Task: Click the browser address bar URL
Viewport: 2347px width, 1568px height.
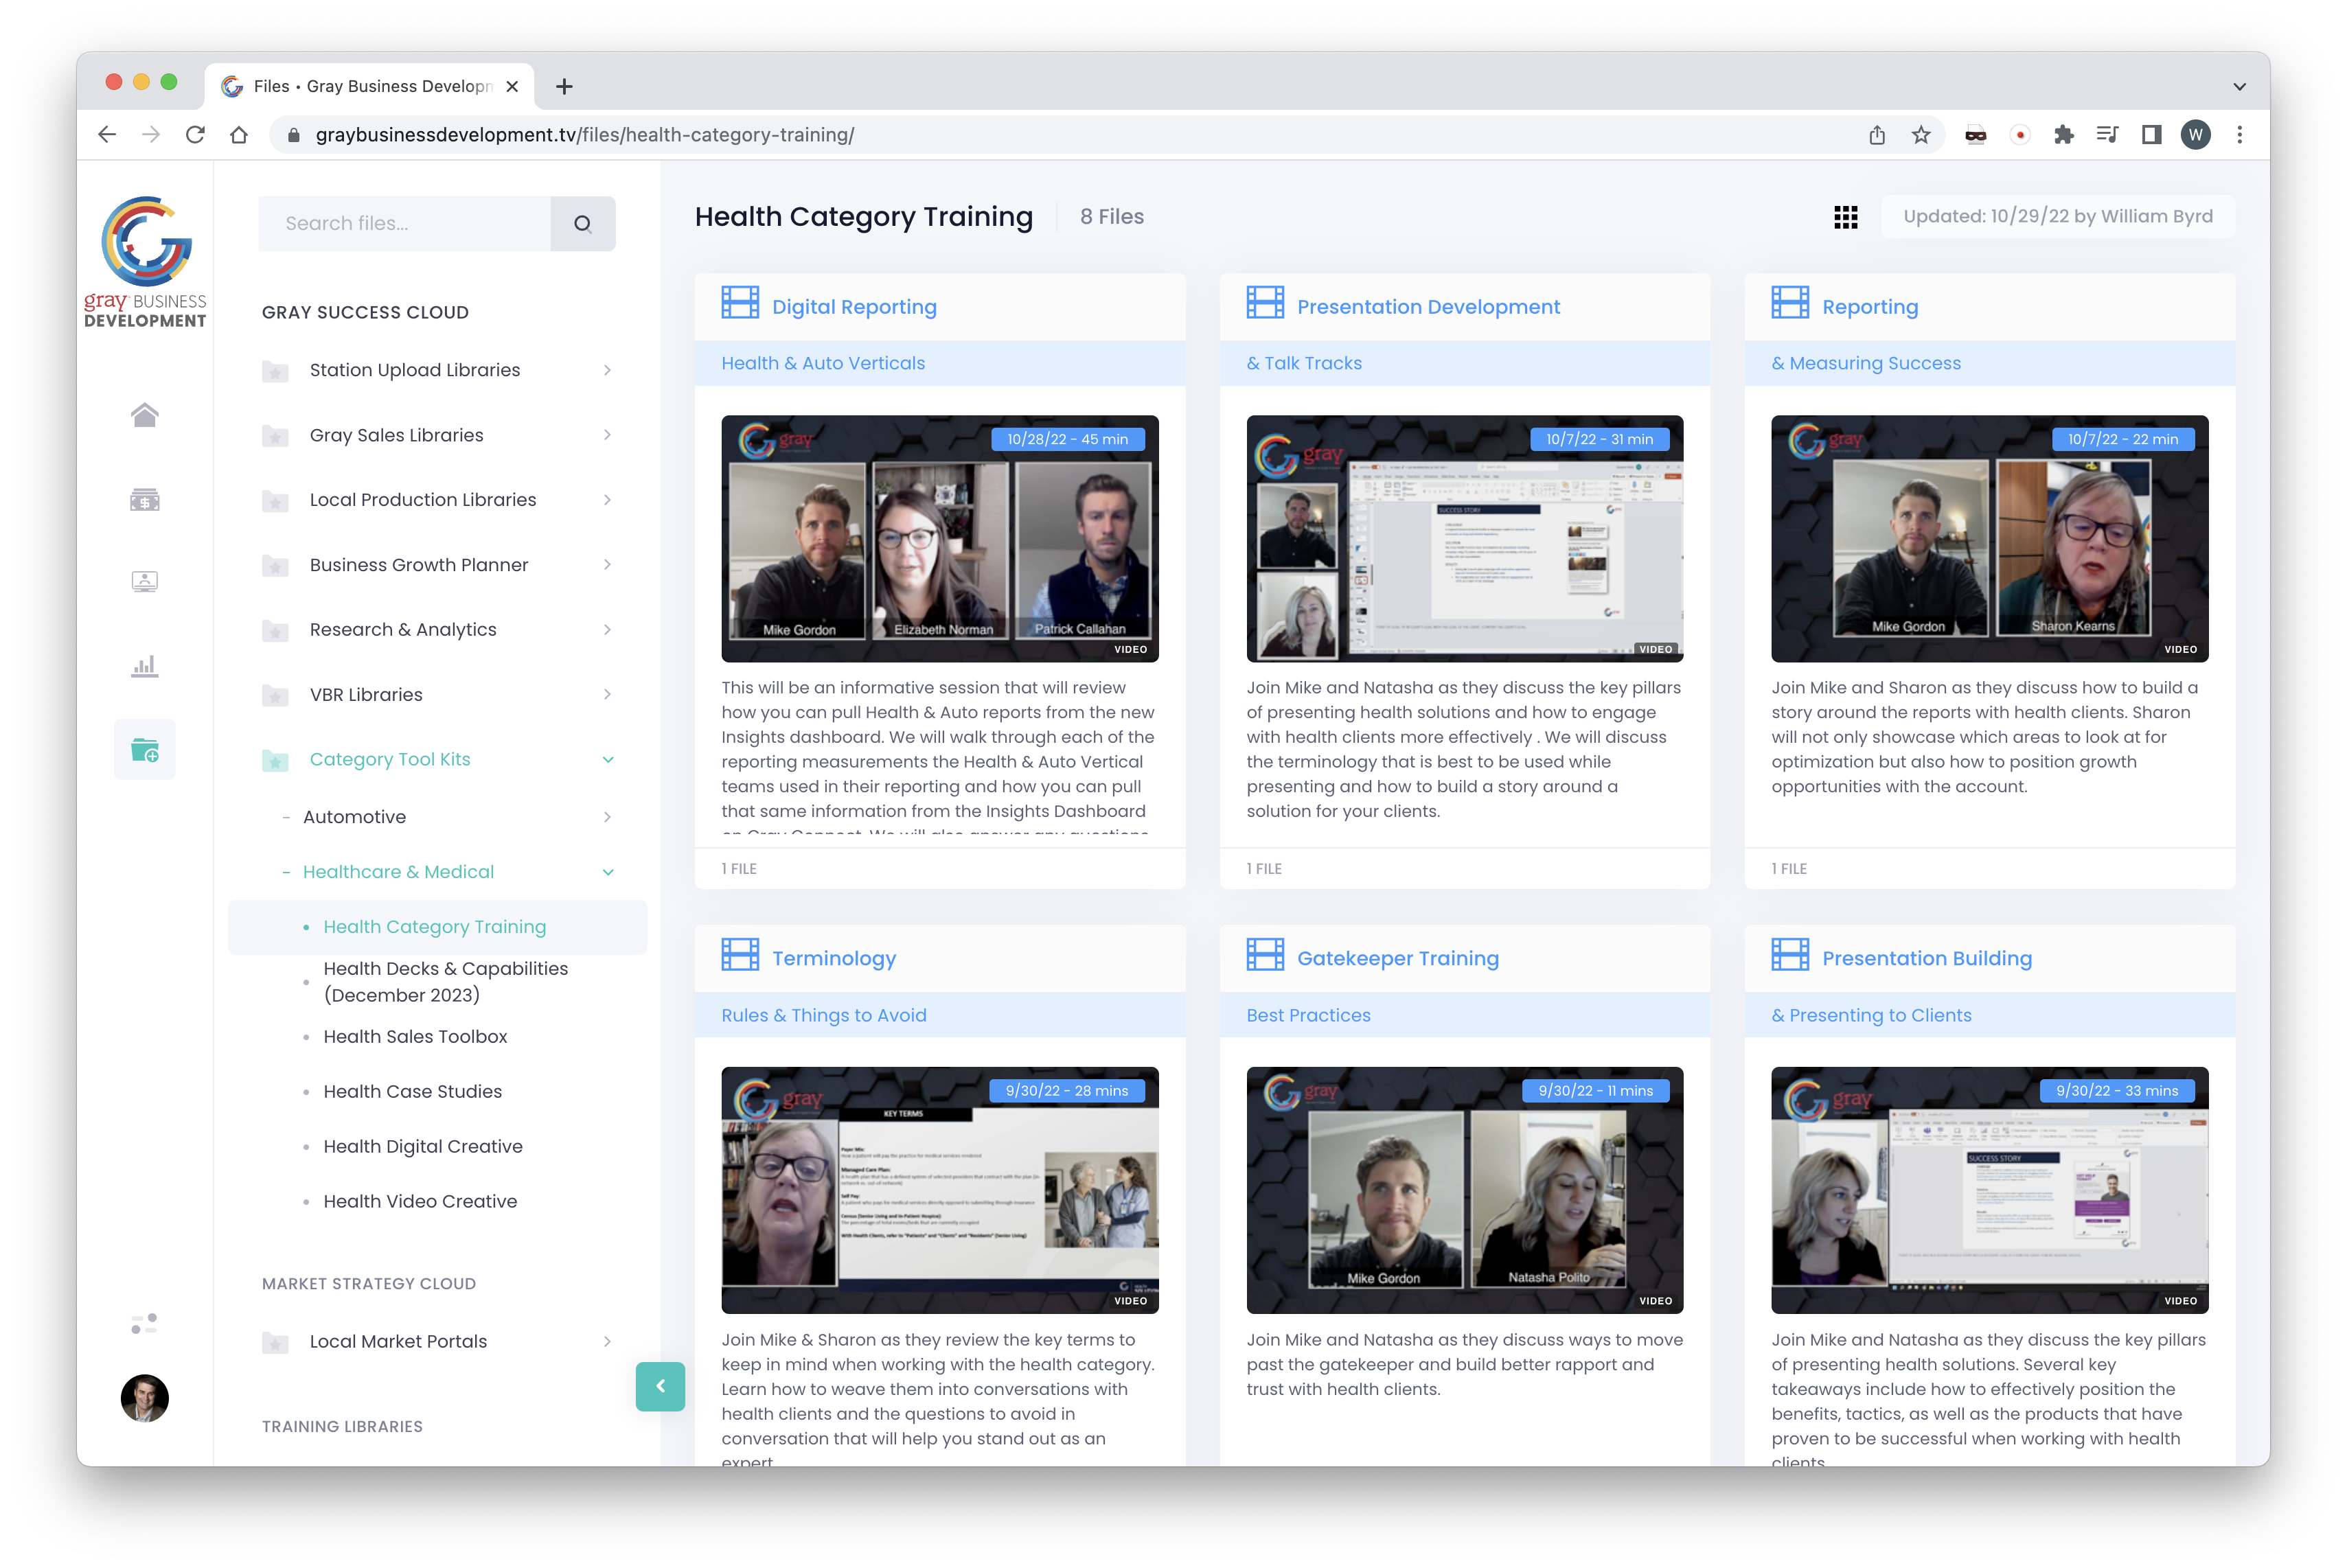Action: pyautogui.click(x=585, y=135)
